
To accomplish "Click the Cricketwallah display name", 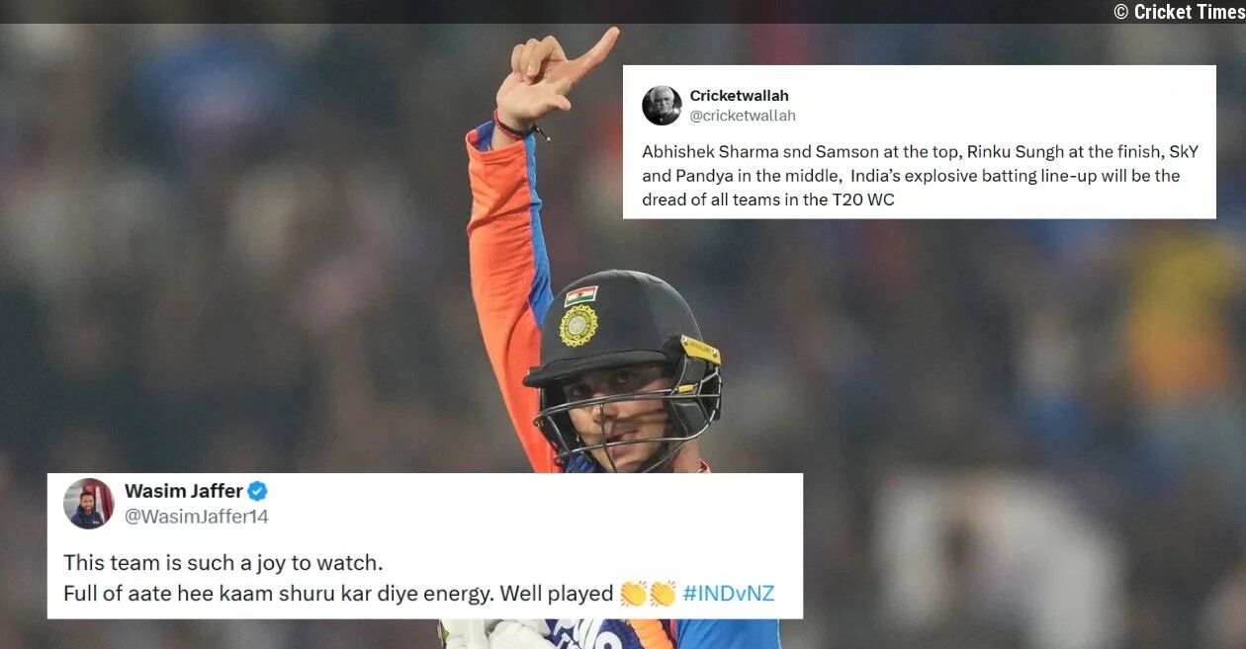I will tap(740, 96).
